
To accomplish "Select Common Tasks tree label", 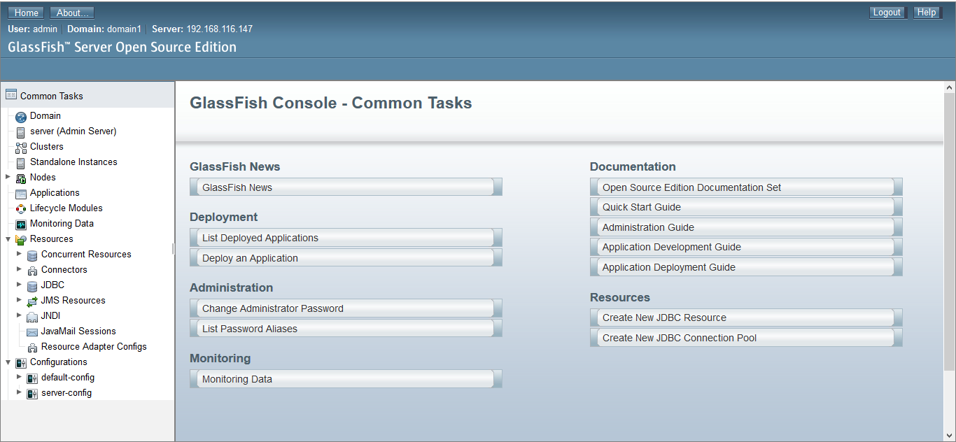I will 52,96.
